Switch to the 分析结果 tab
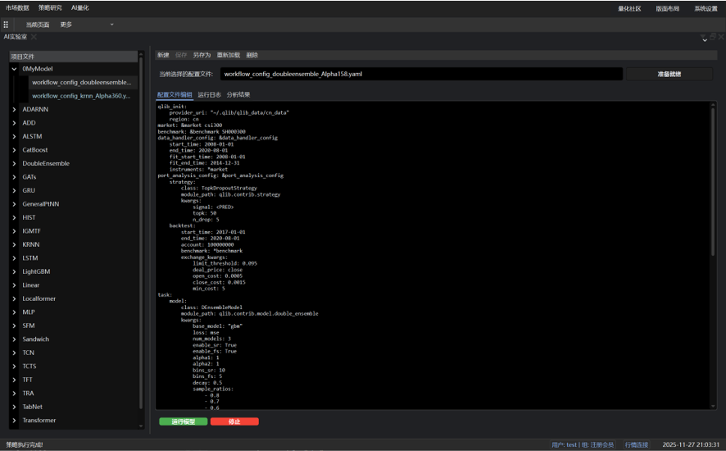Viewport: 726px width, 451px height. coord(238,95)
